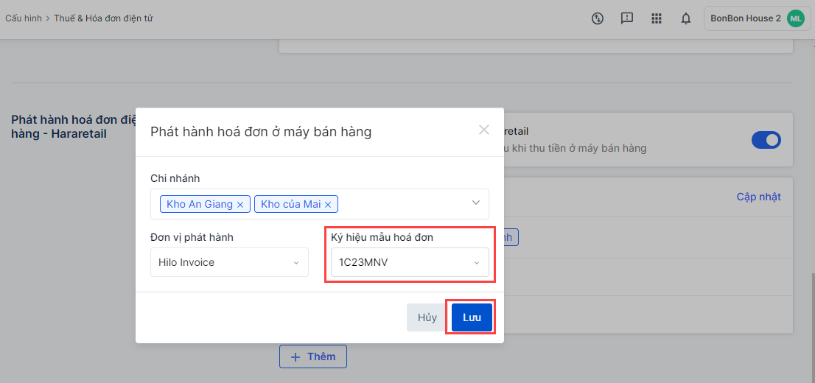The width and height of the screenshot is (815, 383).
Task: Remove the Kho An Giang branch tag
Action: tap(240, 205)
